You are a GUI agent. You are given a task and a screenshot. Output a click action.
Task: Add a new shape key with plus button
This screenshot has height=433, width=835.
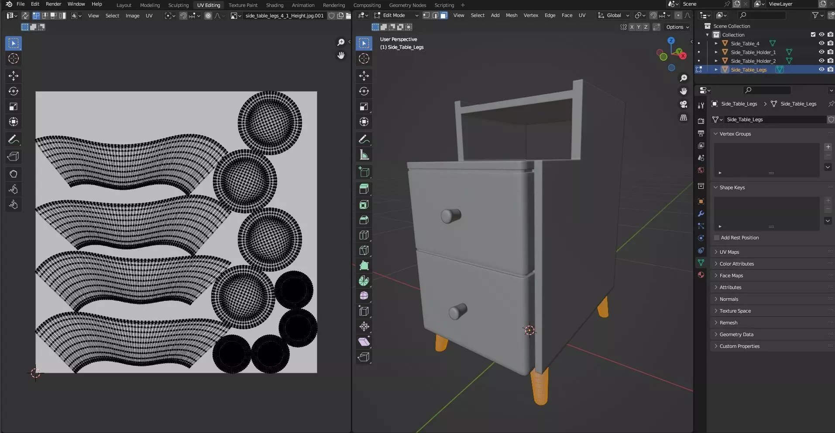(x=828, y=201)
